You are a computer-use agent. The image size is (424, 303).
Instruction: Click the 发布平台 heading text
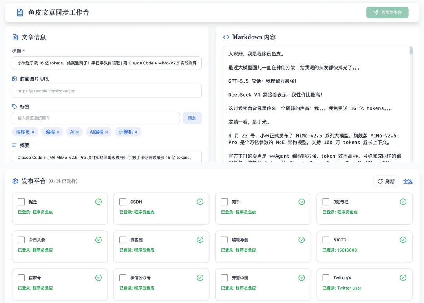[33, 181]
